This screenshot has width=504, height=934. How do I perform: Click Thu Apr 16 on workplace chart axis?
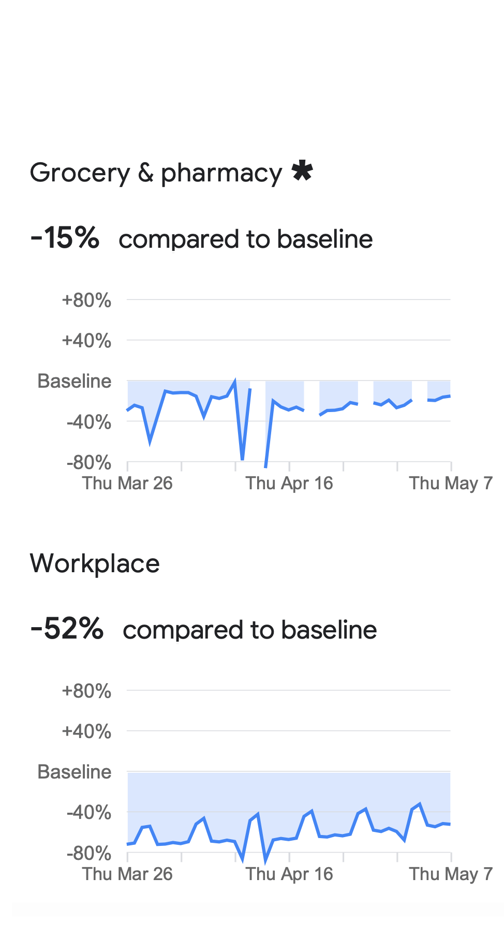pos(289,874)
